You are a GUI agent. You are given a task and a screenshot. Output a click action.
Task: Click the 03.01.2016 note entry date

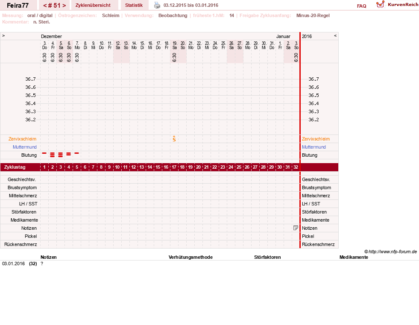(x=13, y=264)
